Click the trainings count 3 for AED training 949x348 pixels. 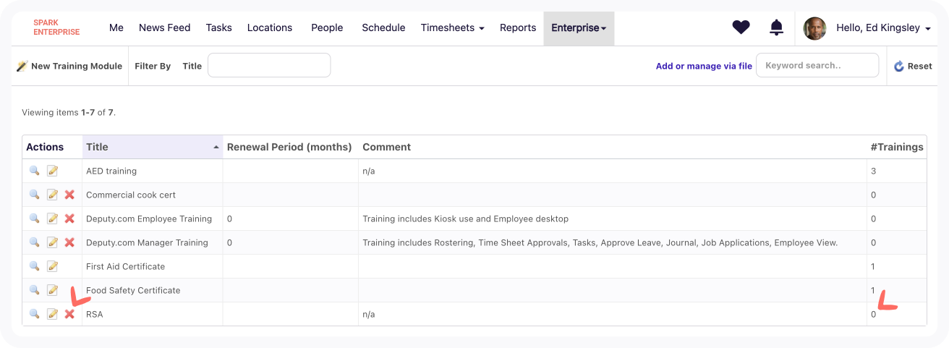coord(874,171)
